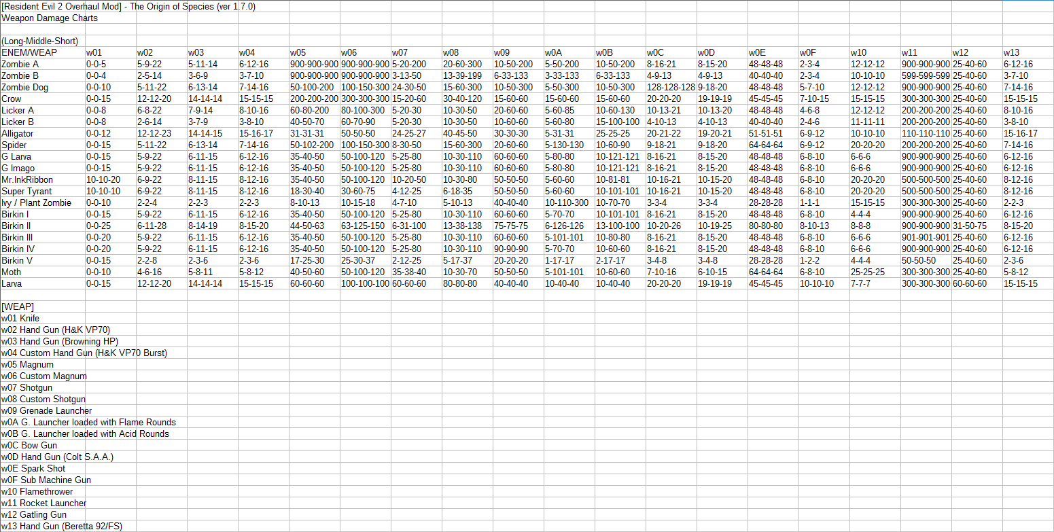The height and width of the screenshot is (532, 1054).
Task: Click the '110-110-110' Alligator cell
Action: pos(926,133)
